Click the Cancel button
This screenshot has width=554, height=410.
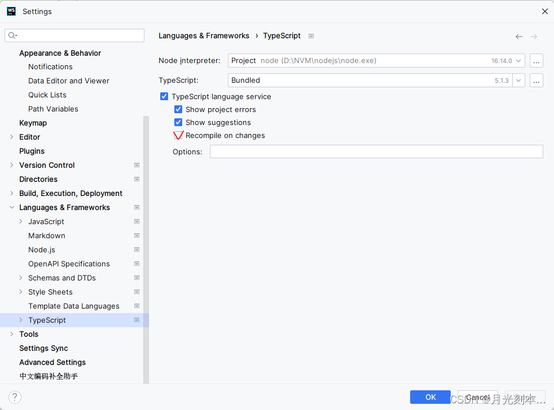click(478, 397)
